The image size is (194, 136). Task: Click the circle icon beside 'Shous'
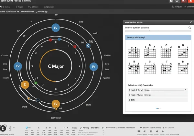tap(173, 7)
